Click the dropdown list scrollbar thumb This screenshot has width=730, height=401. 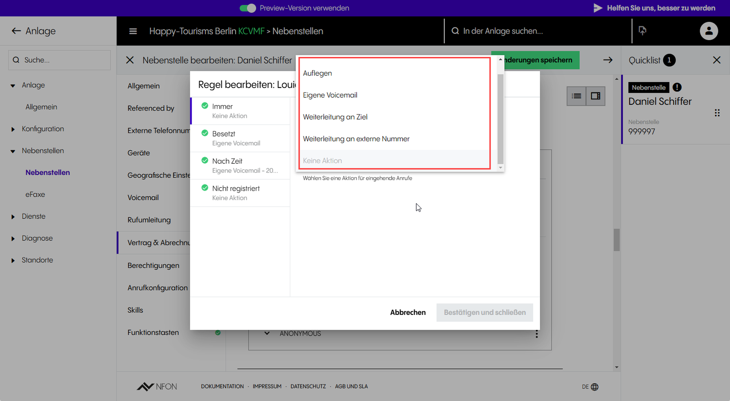pyautogui.click(x=500, y=119)
